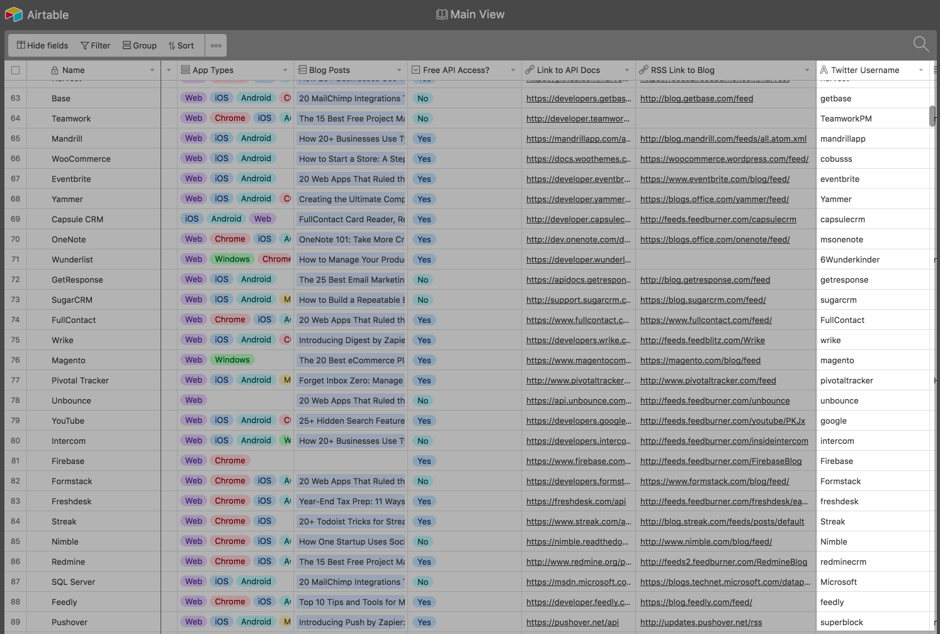
Task: Select Twitter username redminecrm cell
Action: point(873,562)
